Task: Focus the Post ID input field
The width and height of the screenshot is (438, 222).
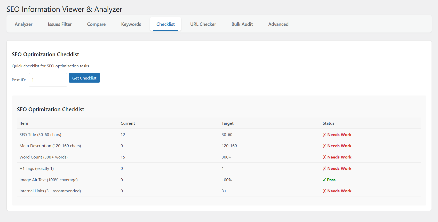Action: pos(48,80)
